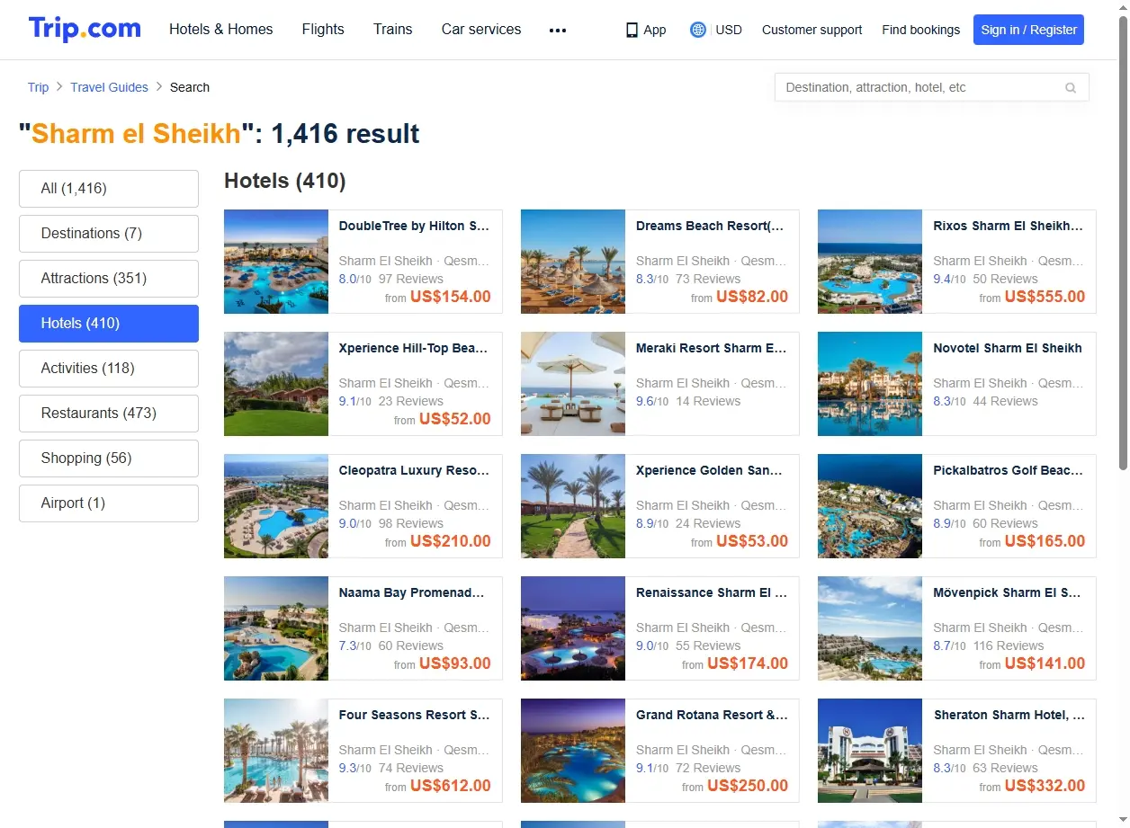1130x828 pixels.
Task: Go to Trip breadcrumb link
Action: (x=38, y=87)
